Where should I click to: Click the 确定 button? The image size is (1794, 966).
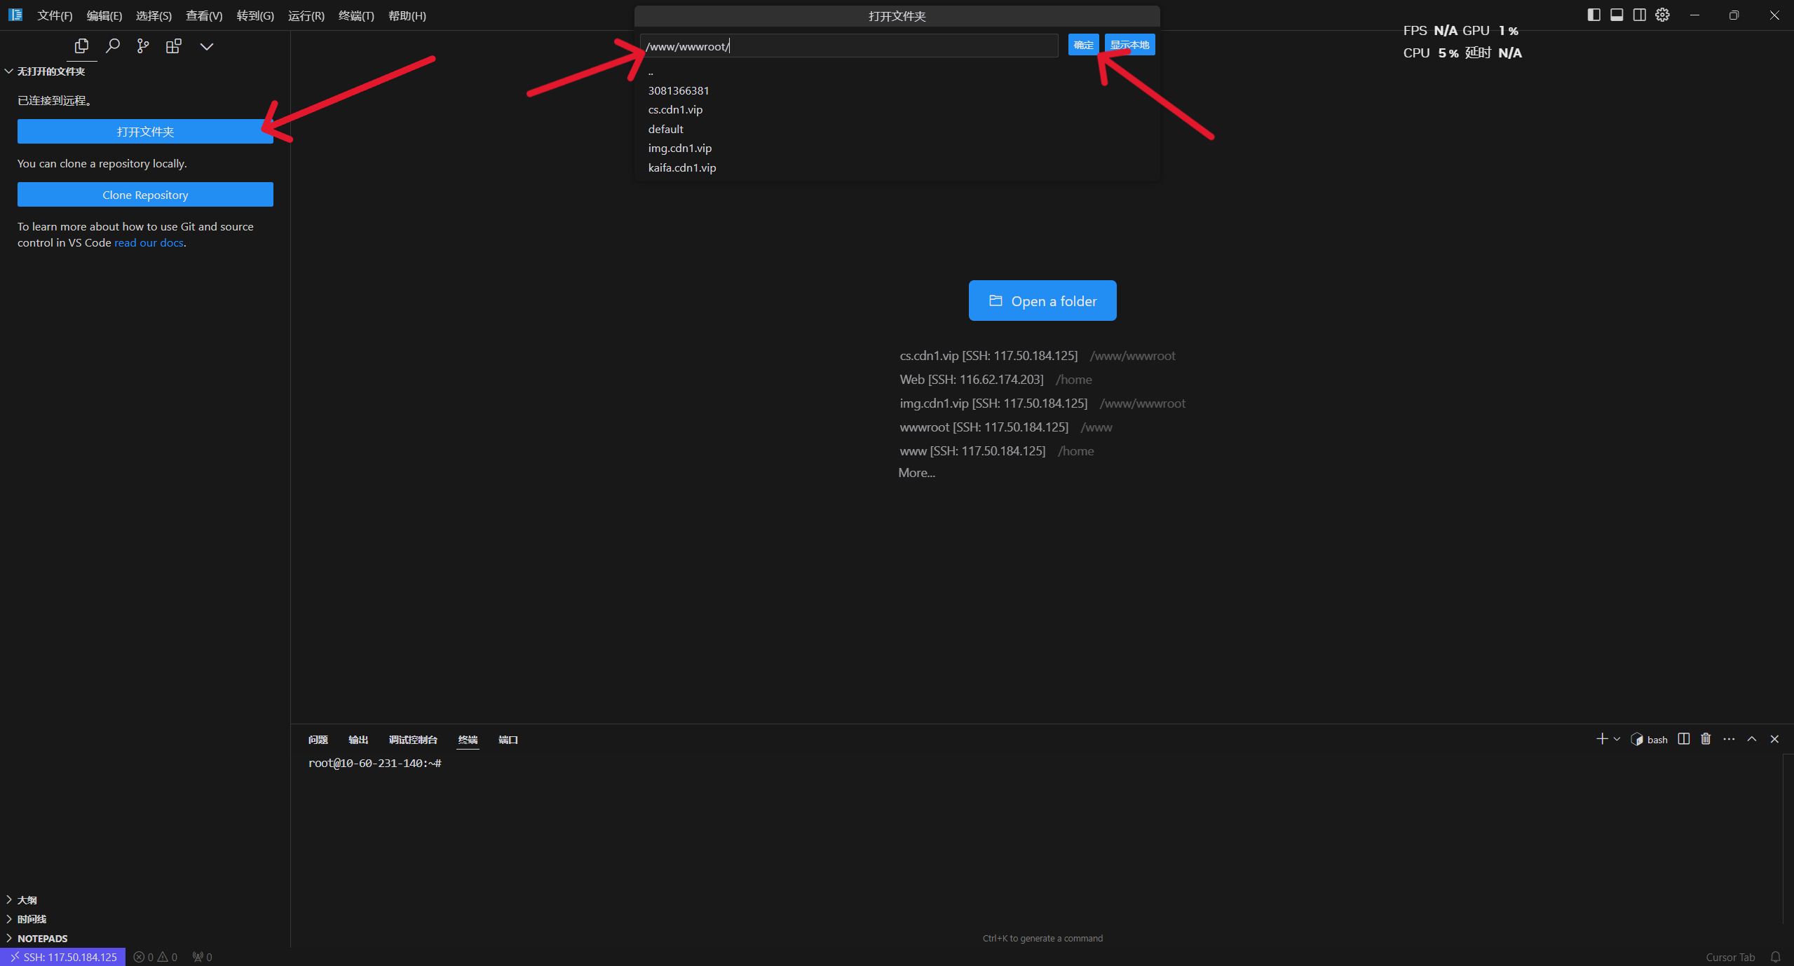(x=1083, y=45)
